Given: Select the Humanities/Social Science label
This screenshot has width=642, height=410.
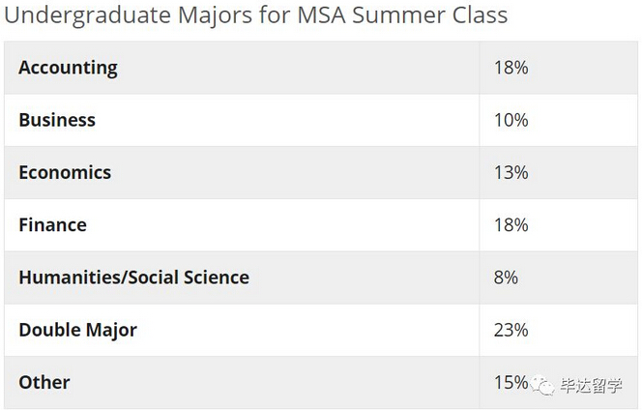Looking at the screenshot, I should pos(134,278).
